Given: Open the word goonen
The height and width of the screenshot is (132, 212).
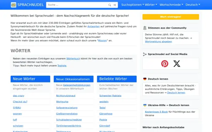Looking at the screenshot, I should [17, 114].
